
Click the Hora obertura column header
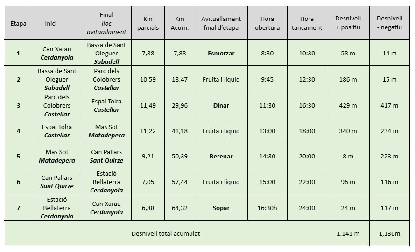(x=267, y=23)
